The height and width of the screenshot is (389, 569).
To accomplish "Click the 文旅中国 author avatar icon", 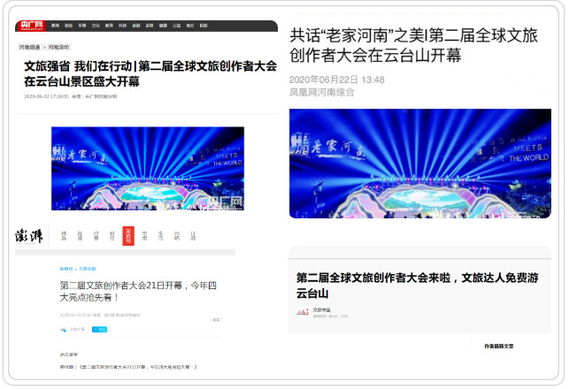I will 63,330.
